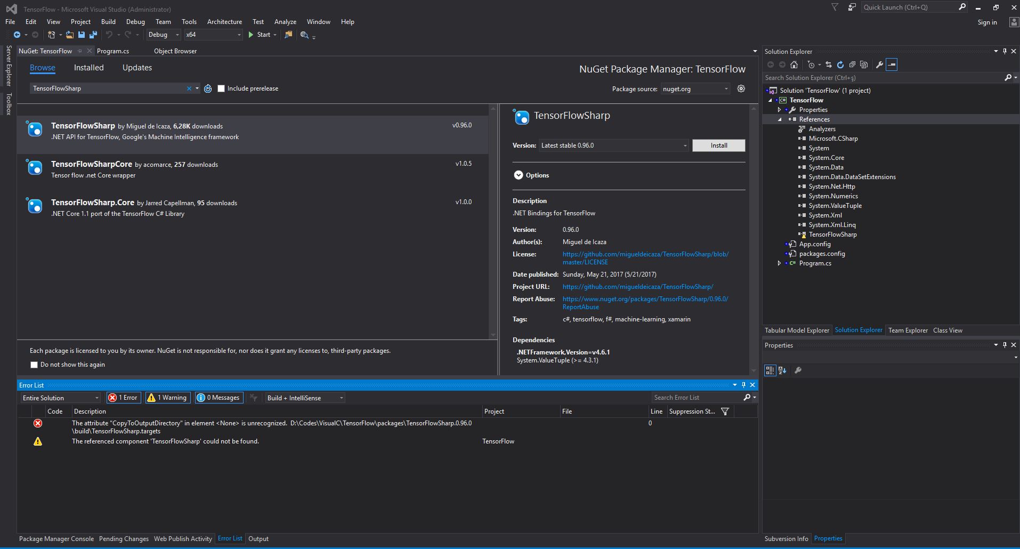Expand Program.cs node in Solution Explorer
Screen dimensions: 1020x549
[x=779, y=263]
